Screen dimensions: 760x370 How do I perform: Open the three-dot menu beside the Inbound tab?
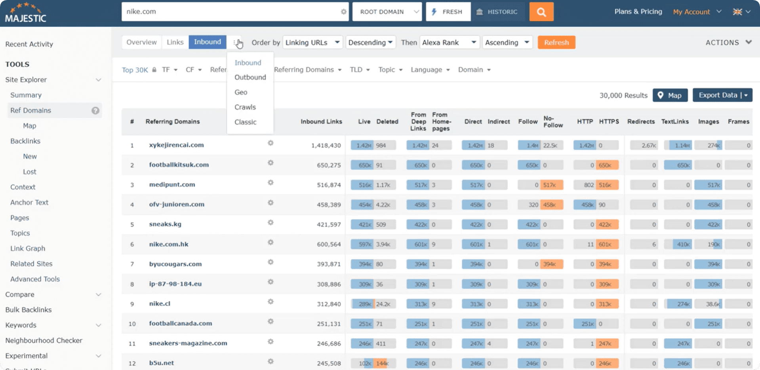(234, 42)
